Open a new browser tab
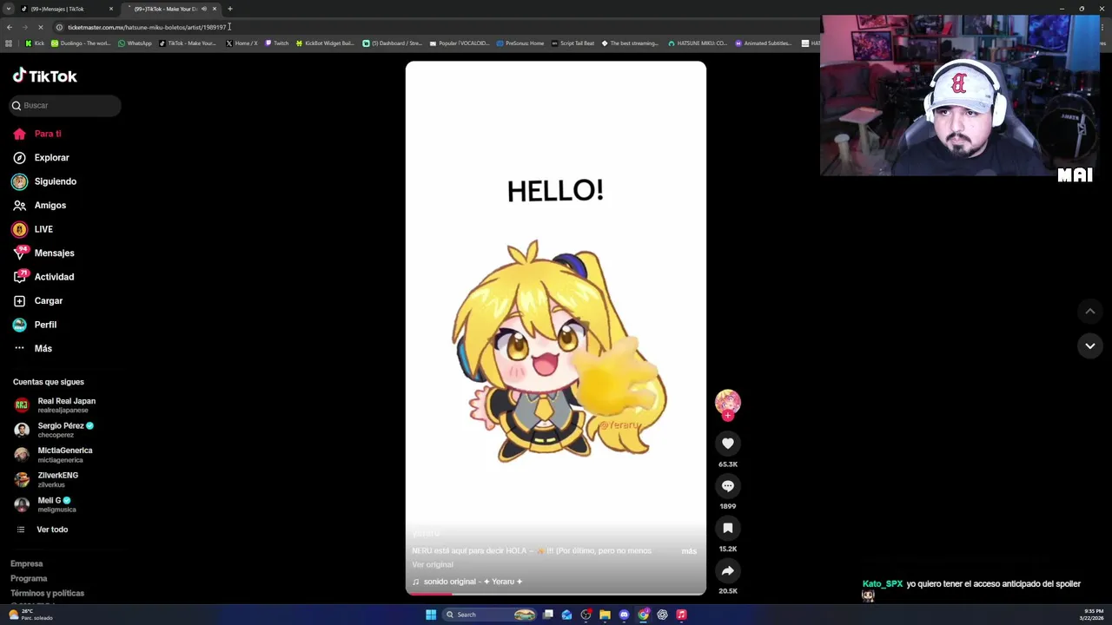 [x=230, y=9]
